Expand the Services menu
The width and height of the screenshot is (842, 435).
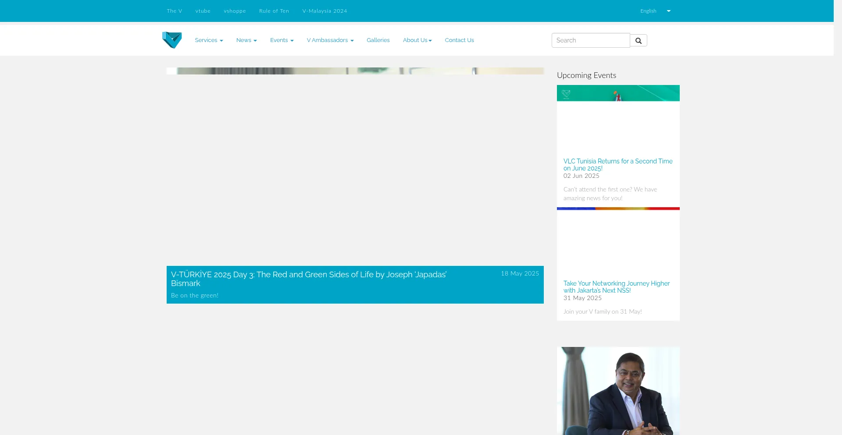point(209,40)
